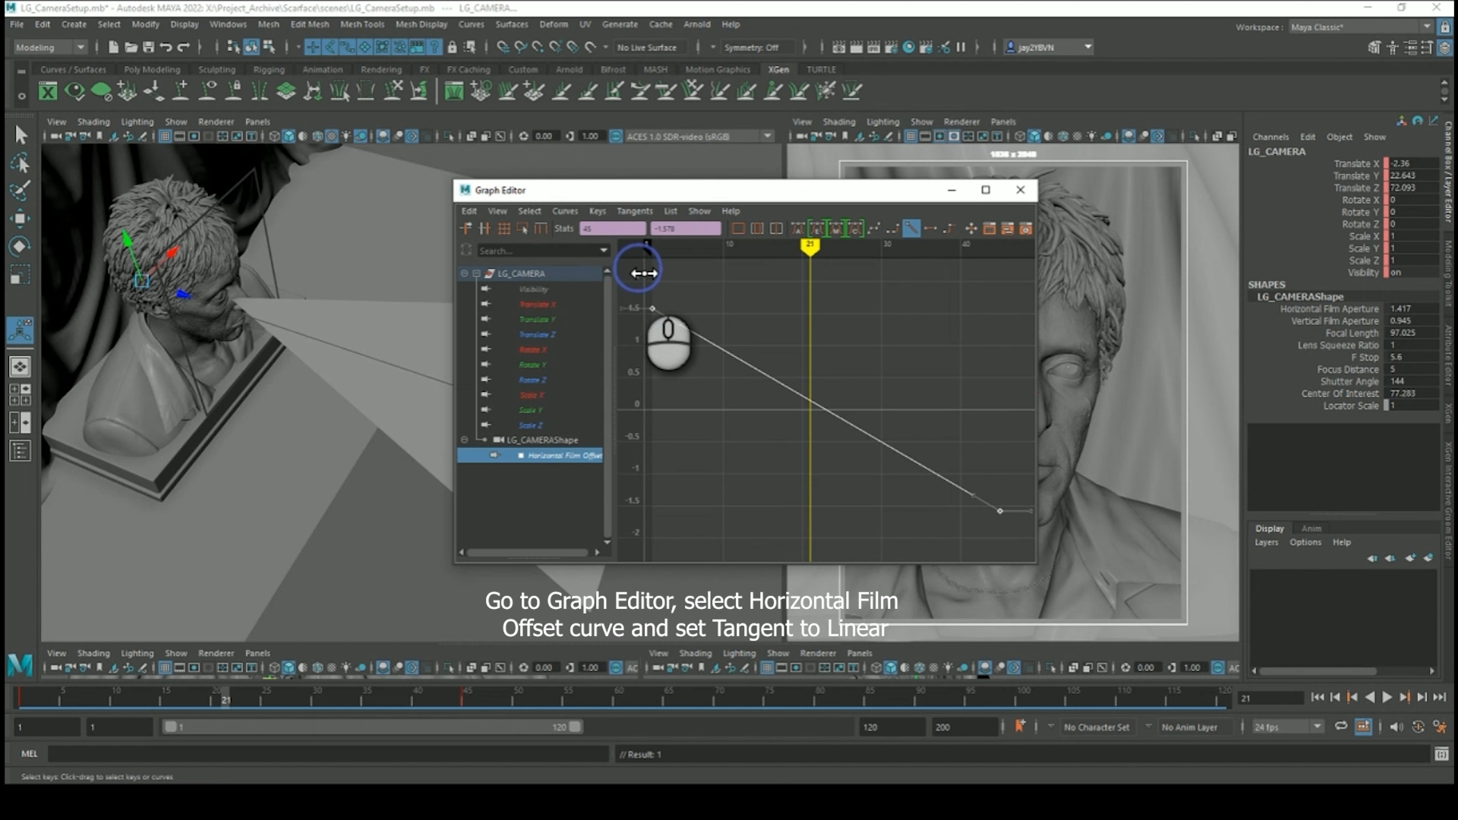Screen dimensions: 1458x820
Task: Open Tangents menu in Graph Editor
Action: coord(634,211)
